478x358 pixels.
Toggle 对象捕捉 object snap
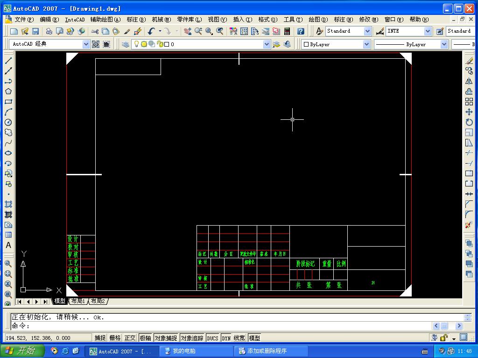166,338
